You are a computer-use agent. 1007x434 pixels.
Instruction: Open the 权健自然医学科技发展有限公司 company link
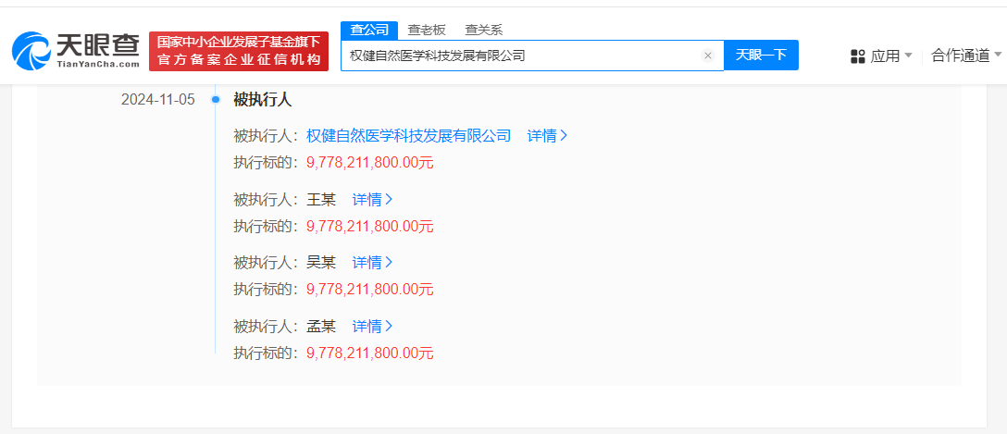pyautogui.click(x=408, y=135)
